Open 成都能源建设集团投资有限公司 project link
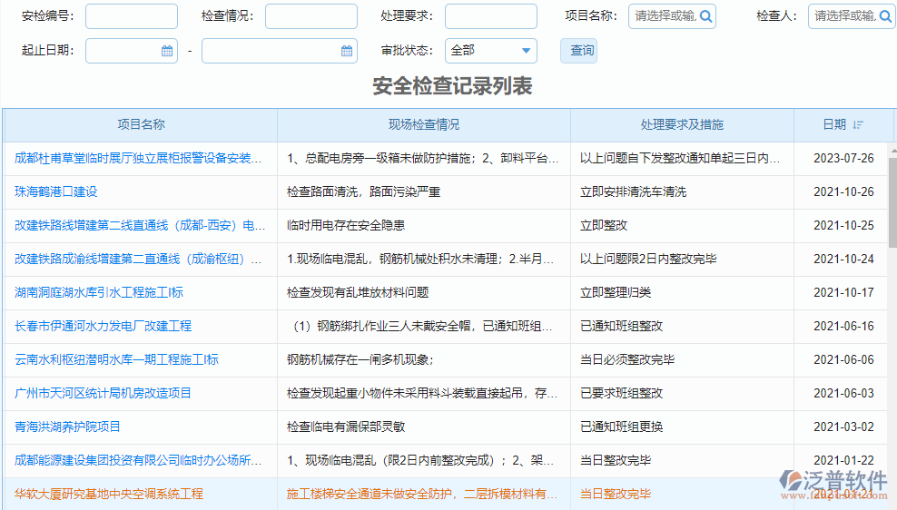This screenshot has width=897, height=510. 138,460
